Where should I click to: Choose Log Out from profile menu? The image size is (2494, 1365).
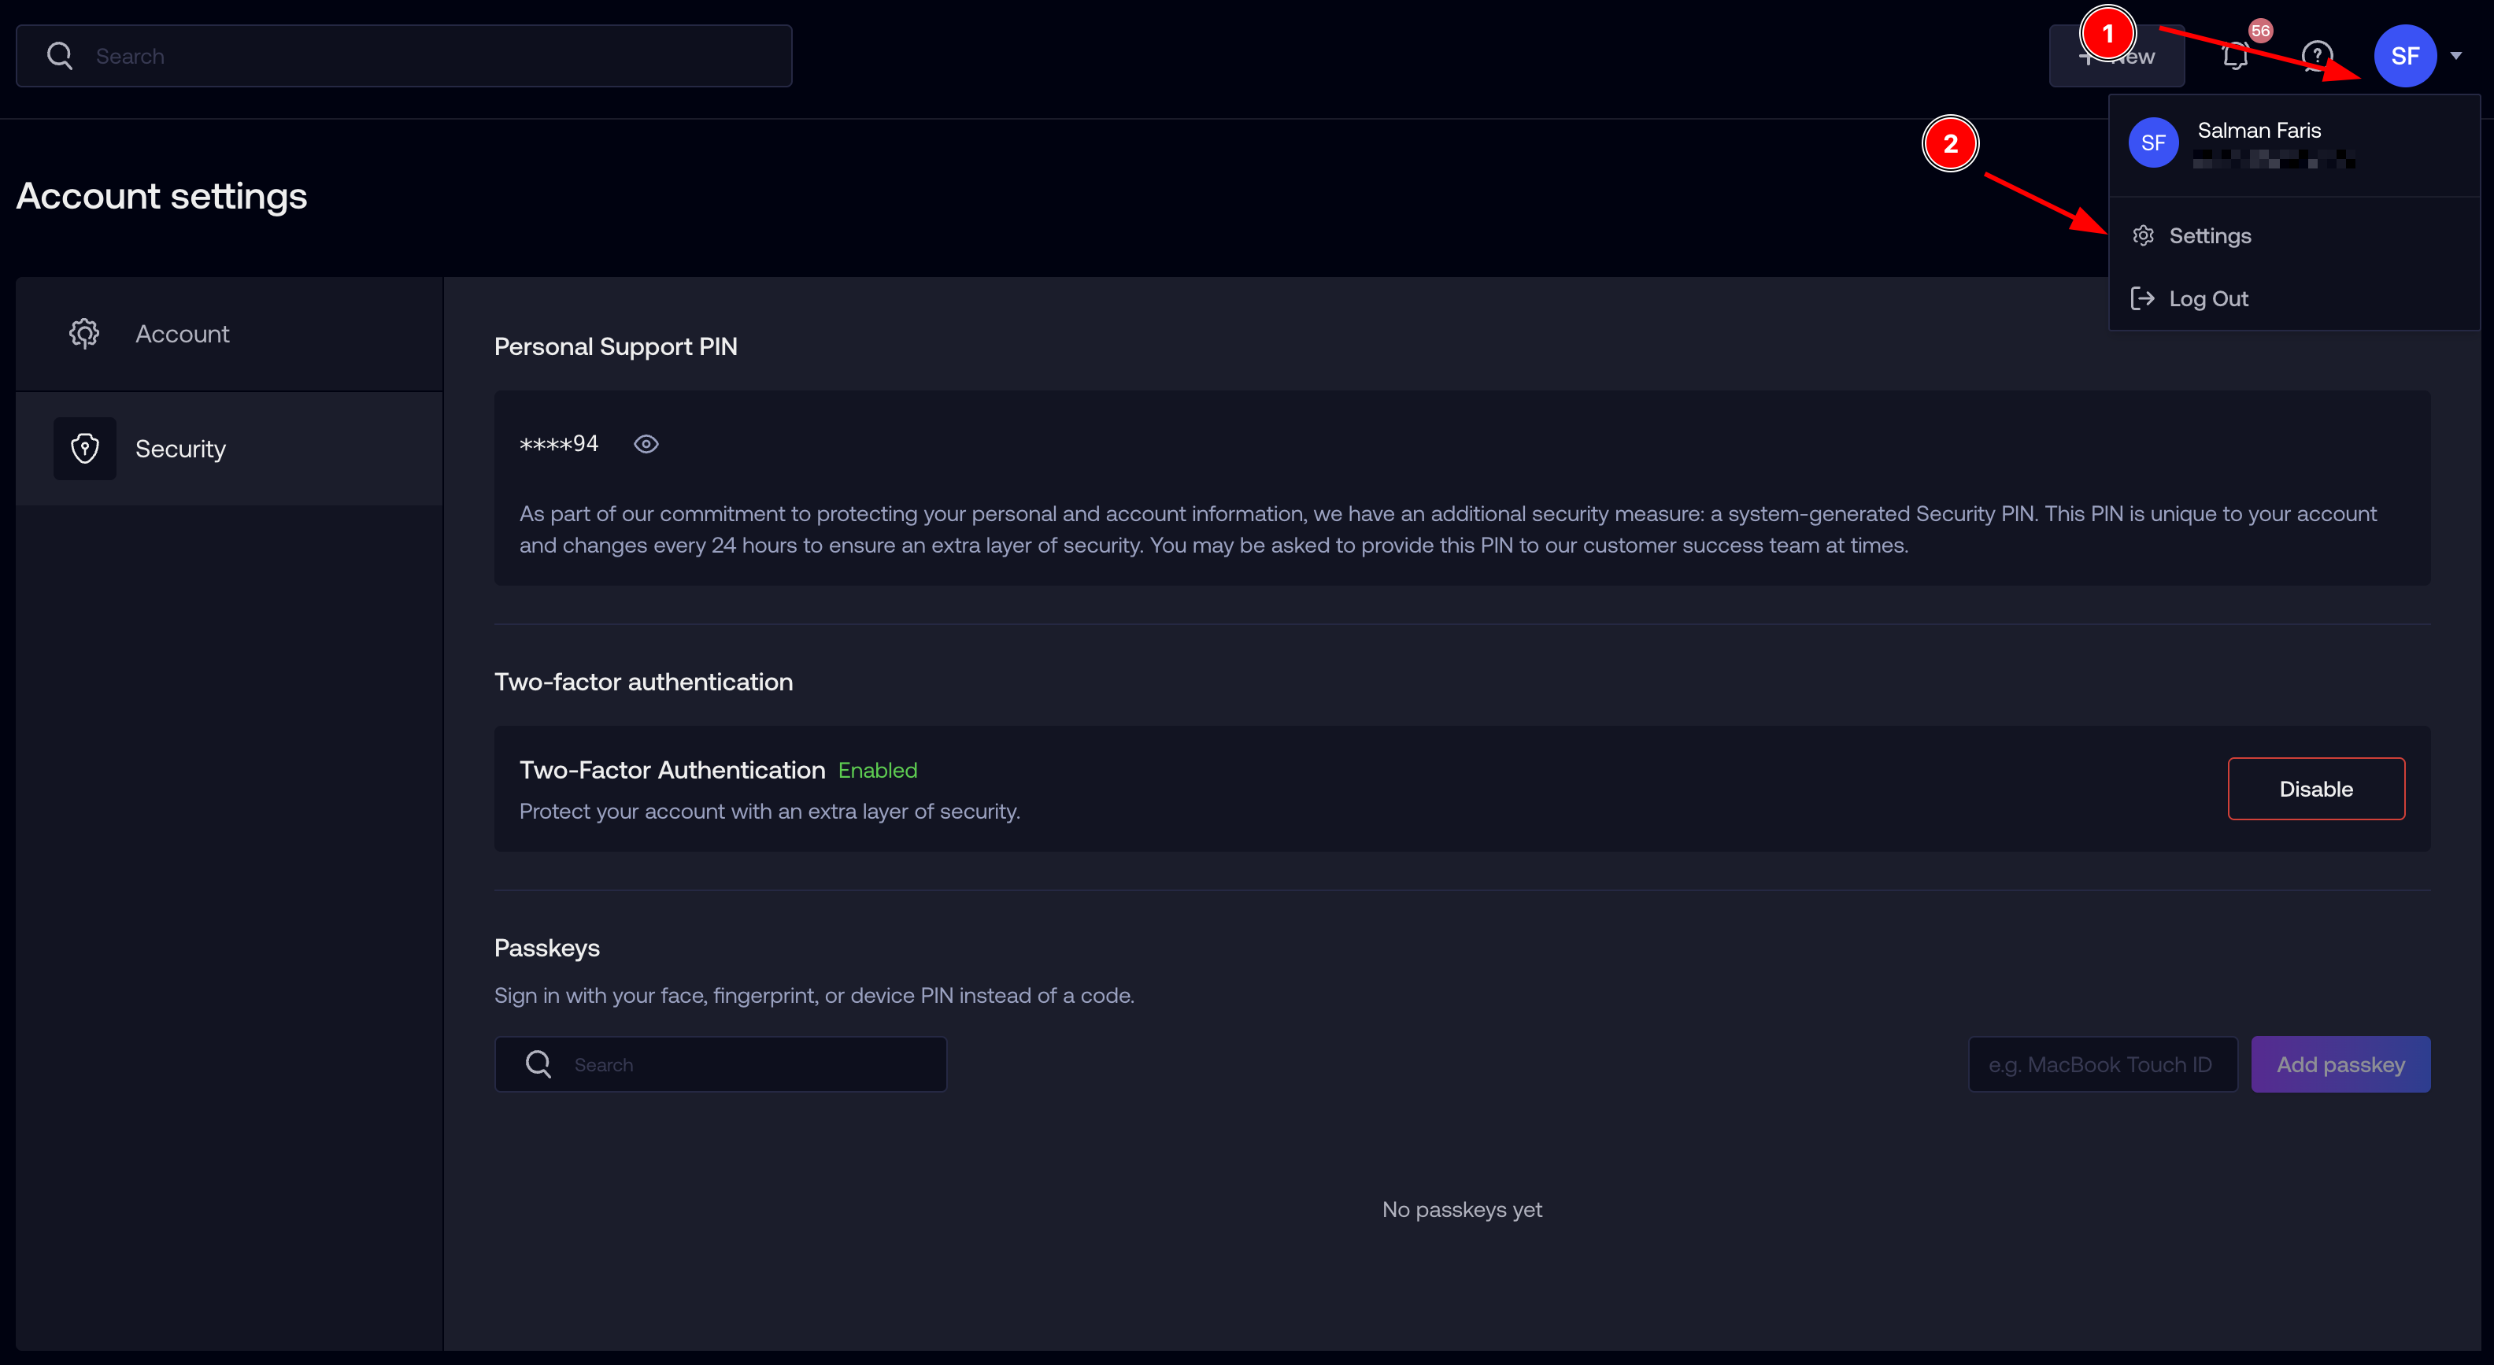point(2293,298)
